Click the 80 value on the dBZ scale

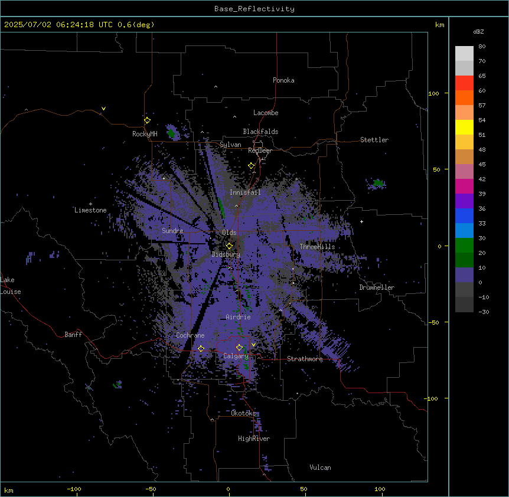[x=482, y=47]
